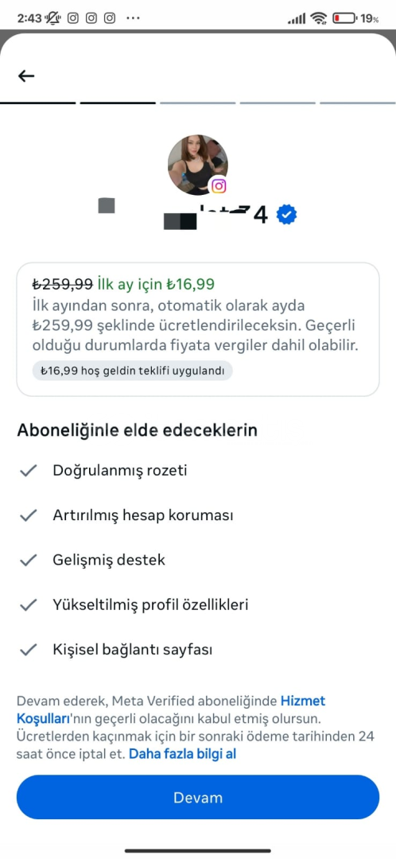The height and width of the screenshot is (859, 396).
Task: Tap the blue Devam button
Action: pyautogui.click(x=198, y=797)
